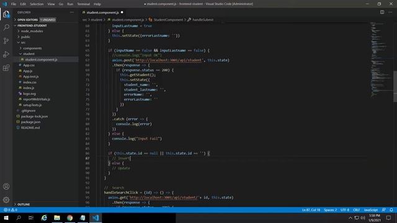Open the Go menu
This screenshot has height=223, width=397.
[61, 4]
